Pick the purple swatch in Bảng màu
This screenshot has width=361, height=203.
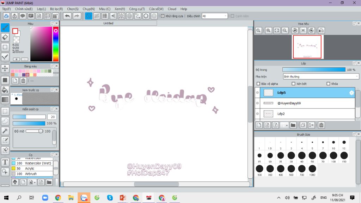coord(24,75)
